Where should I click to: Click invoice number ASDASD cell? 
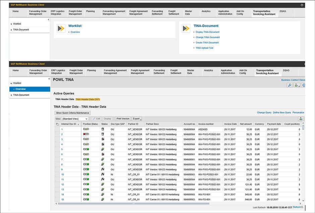[x=203, y=129]
